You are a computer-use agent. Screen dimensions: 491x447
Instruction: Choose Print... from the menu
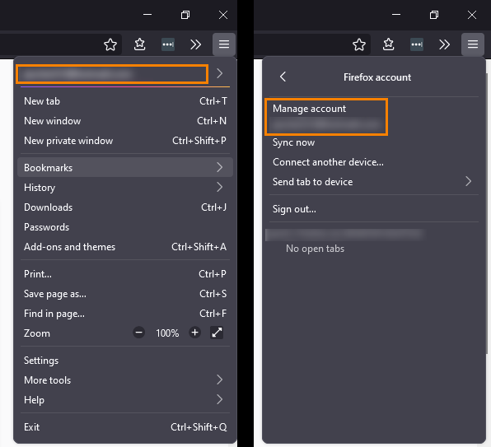tap(125, 273)
